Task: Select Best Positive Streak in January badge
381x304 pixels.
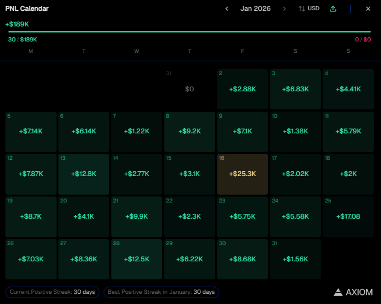Action: click(x=161, y=292)
